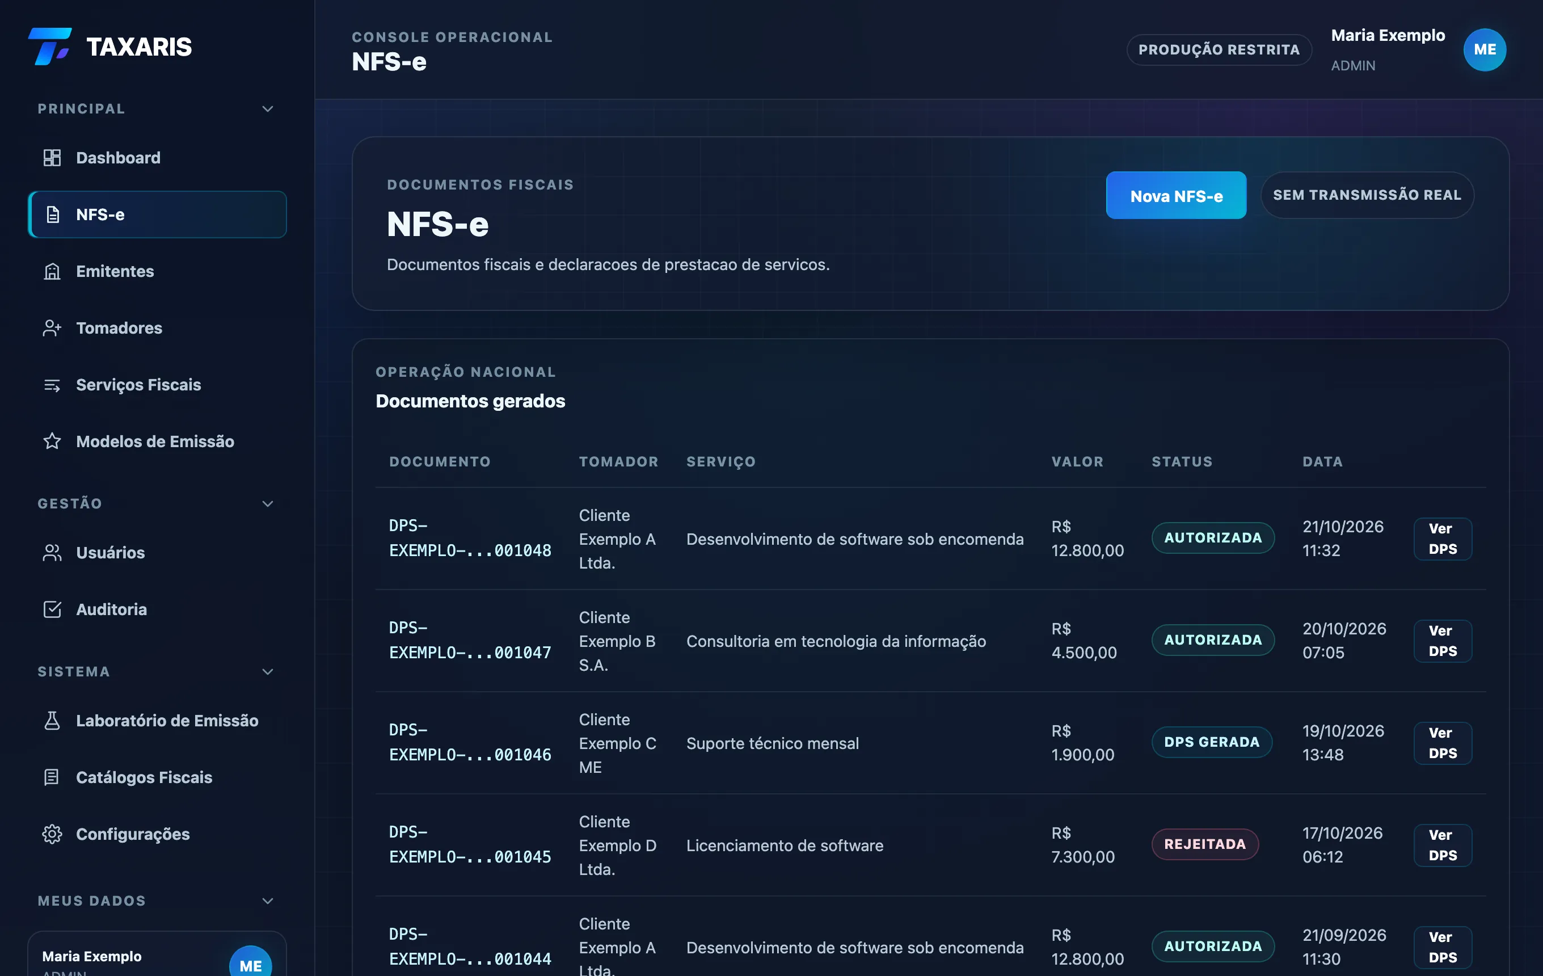Open Laboratório de Emissão
The width and height of the screenshot is (1543, 976).
tap(157, 720)
